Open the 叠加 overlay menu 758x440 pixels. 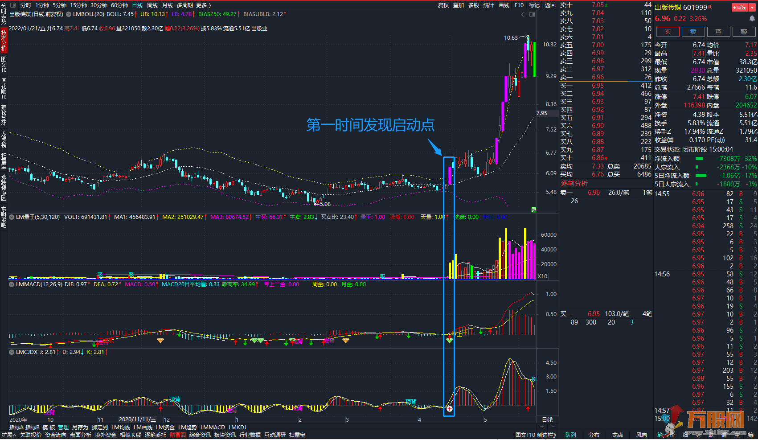pos(459,5)
